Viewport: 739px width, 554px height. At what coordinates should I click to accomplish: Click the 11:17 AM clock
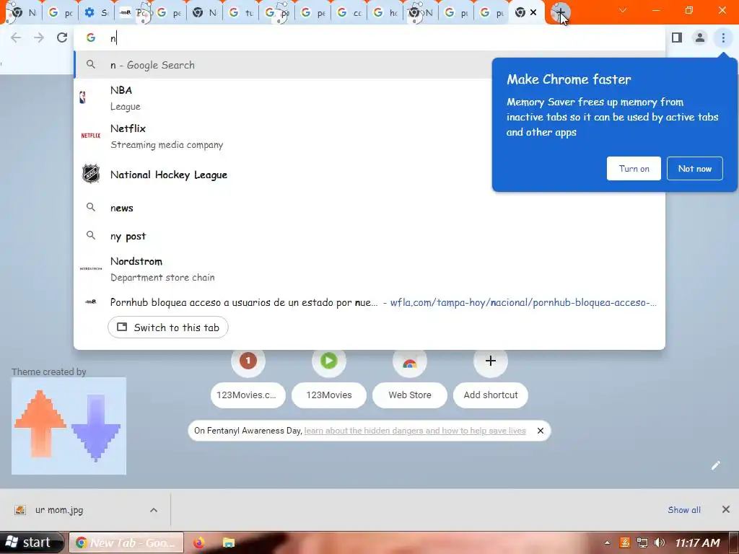[698, 542]
